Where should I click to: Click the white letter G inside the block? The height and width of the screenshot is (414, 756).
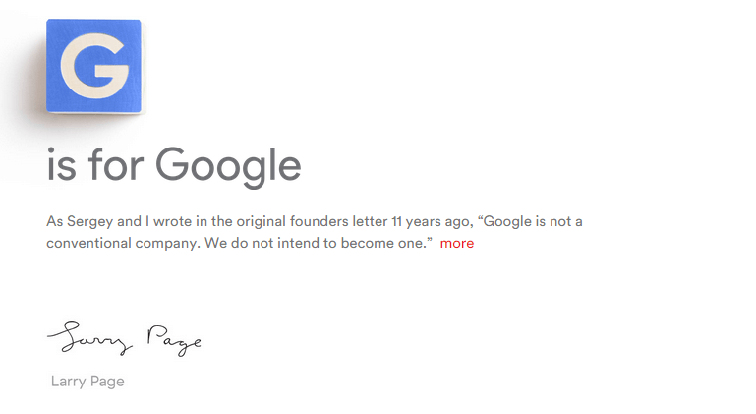[x=93, y=67]
